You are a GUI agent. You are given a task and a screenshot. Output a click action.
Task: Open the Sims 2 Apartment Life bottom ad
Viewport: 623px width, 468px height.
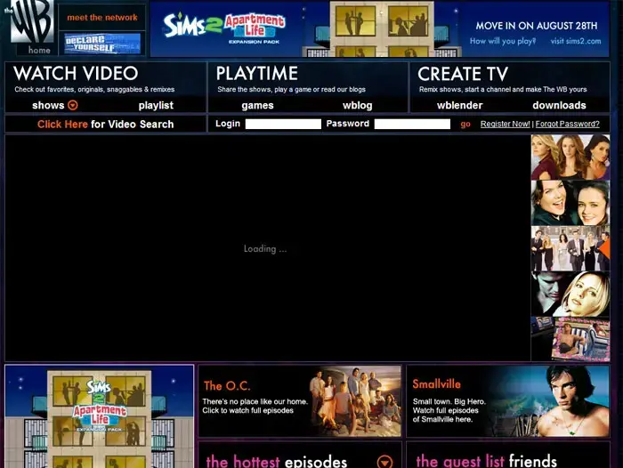click(x=100, y=416)
